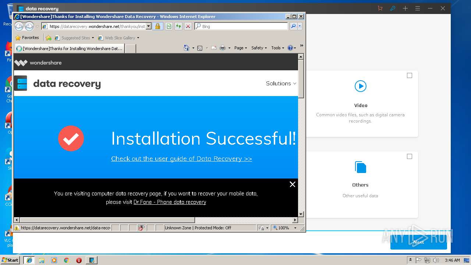This screenshot has width=471, height=265.
Task: Open Opera from the taskbar
Action: pyautogui.click(x=79, y=260)
